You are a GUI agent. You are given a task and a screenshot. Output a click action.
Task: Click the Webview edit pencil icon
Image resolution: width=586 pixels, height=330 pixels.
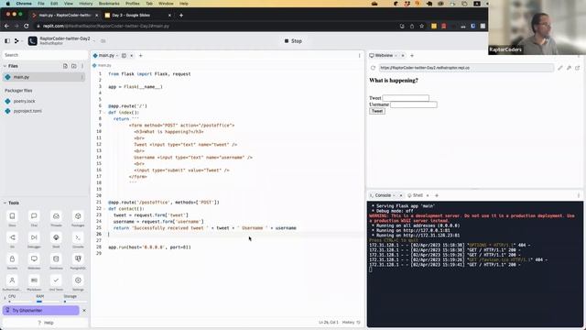click(559, 68)
